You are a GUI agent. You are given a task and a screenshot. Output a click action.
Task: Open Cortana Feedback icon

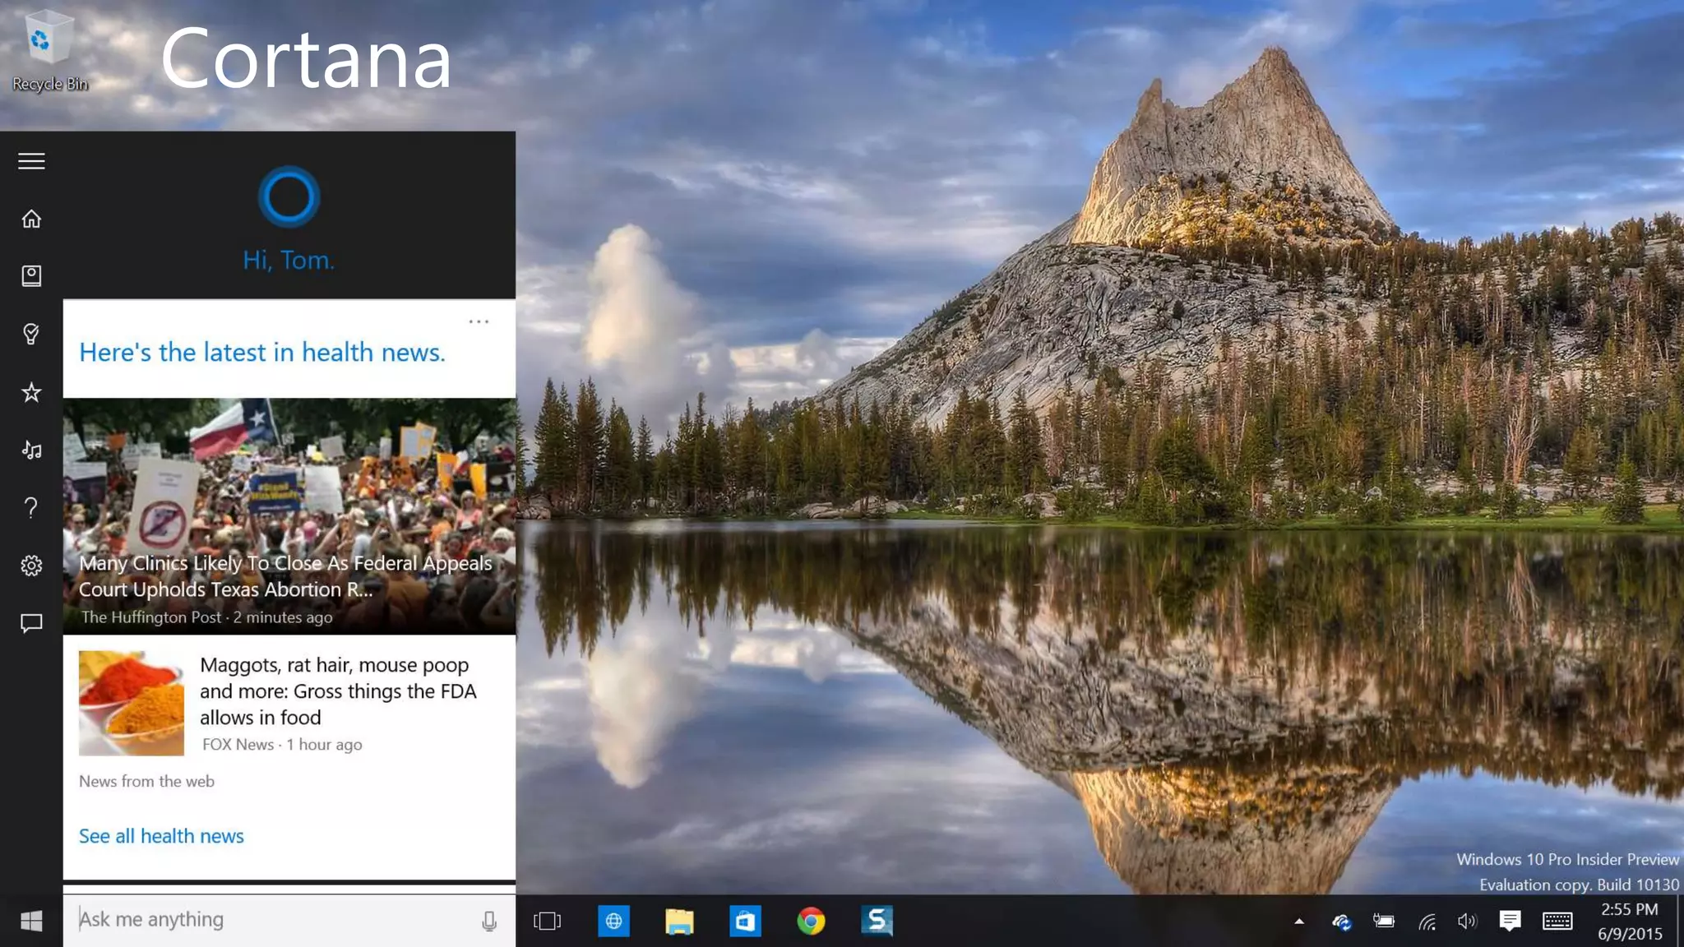(31, 623)
